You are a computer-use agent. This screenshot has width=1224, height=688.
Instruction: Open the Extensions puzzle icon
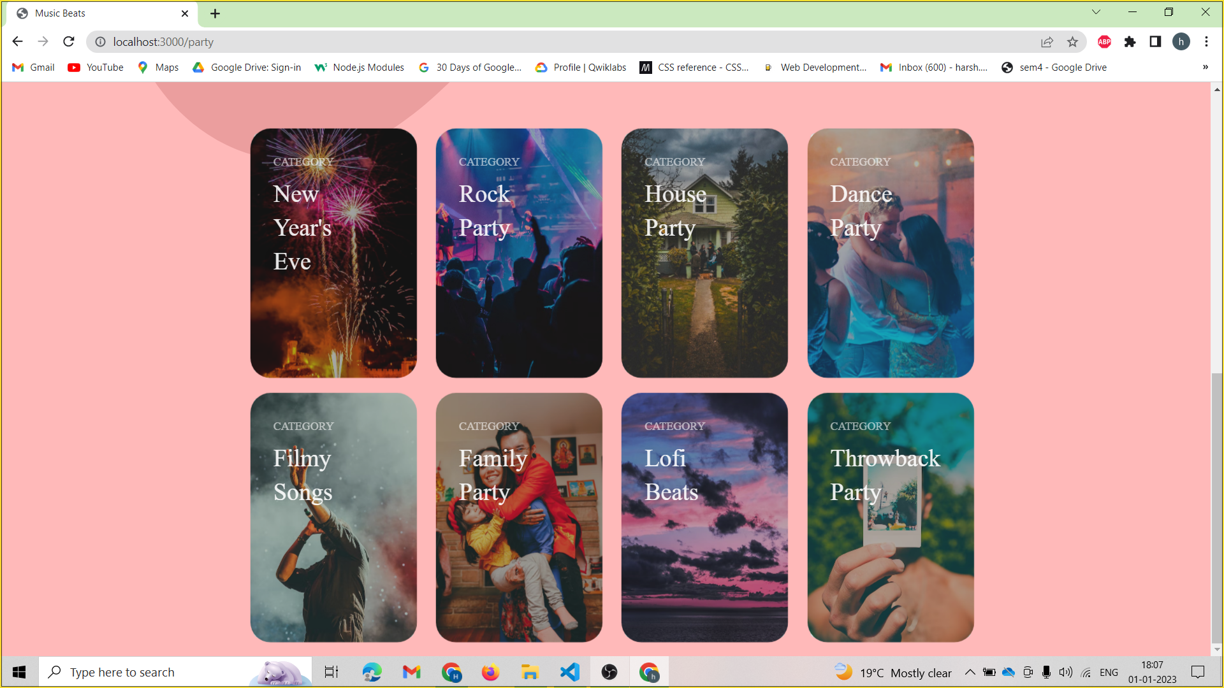pos(1130,42)
